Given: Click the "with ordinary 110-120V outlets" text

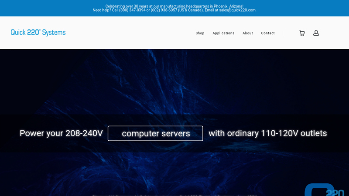Looking at the screenshot, I should point(267,133).
